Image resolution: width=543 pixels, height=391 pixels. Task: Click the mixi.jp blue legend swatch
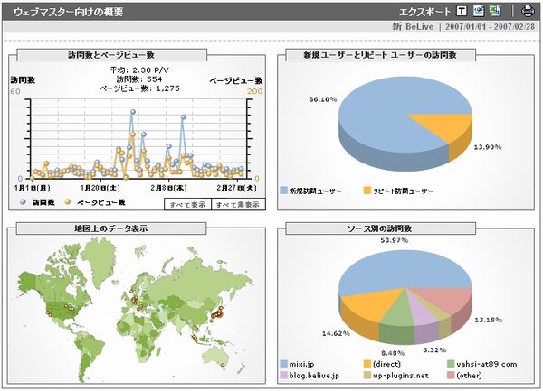(283, 364)
